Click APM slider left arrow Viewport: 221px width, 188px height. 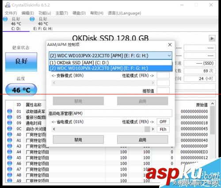(x=54, y=129)
